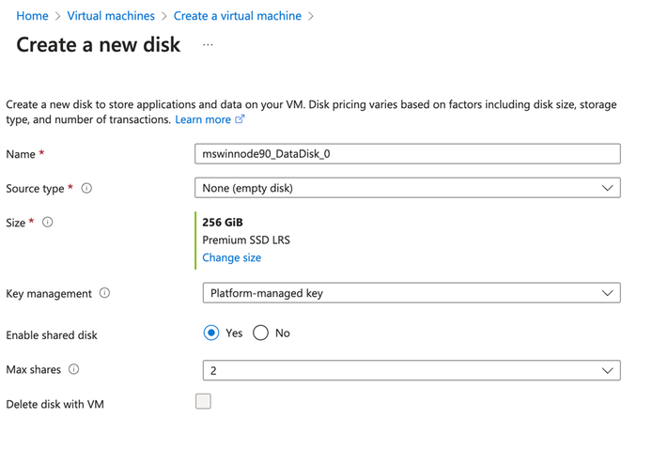Screen dimensions: 668x449
Task: Return to Create a virtual machine breadcrumb
Action: click(238, 16)
